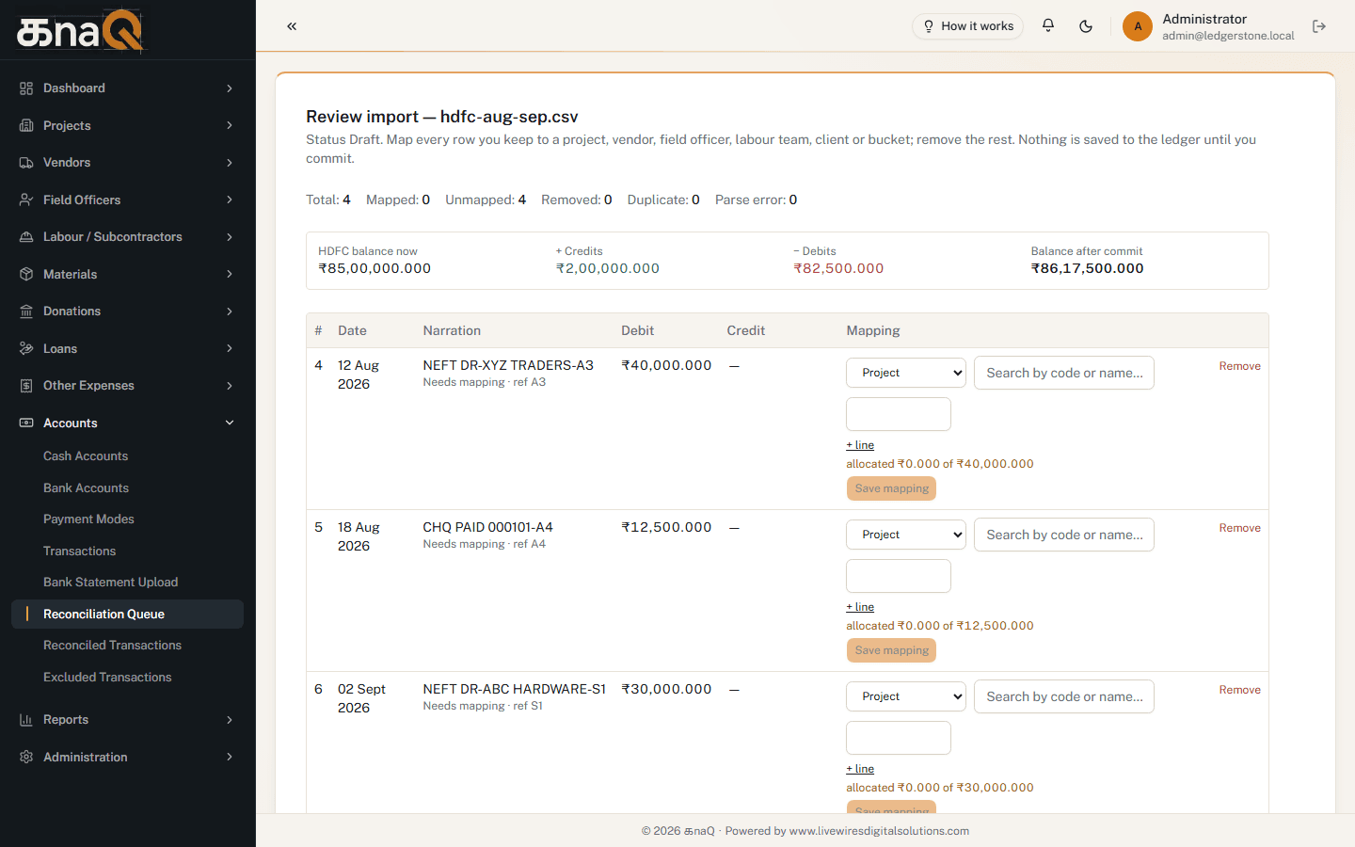The width and height of the screenshot is (1355, 847).
Task: Add a line to XYZ TRADERS mapping
Action: tap(860, 445)
